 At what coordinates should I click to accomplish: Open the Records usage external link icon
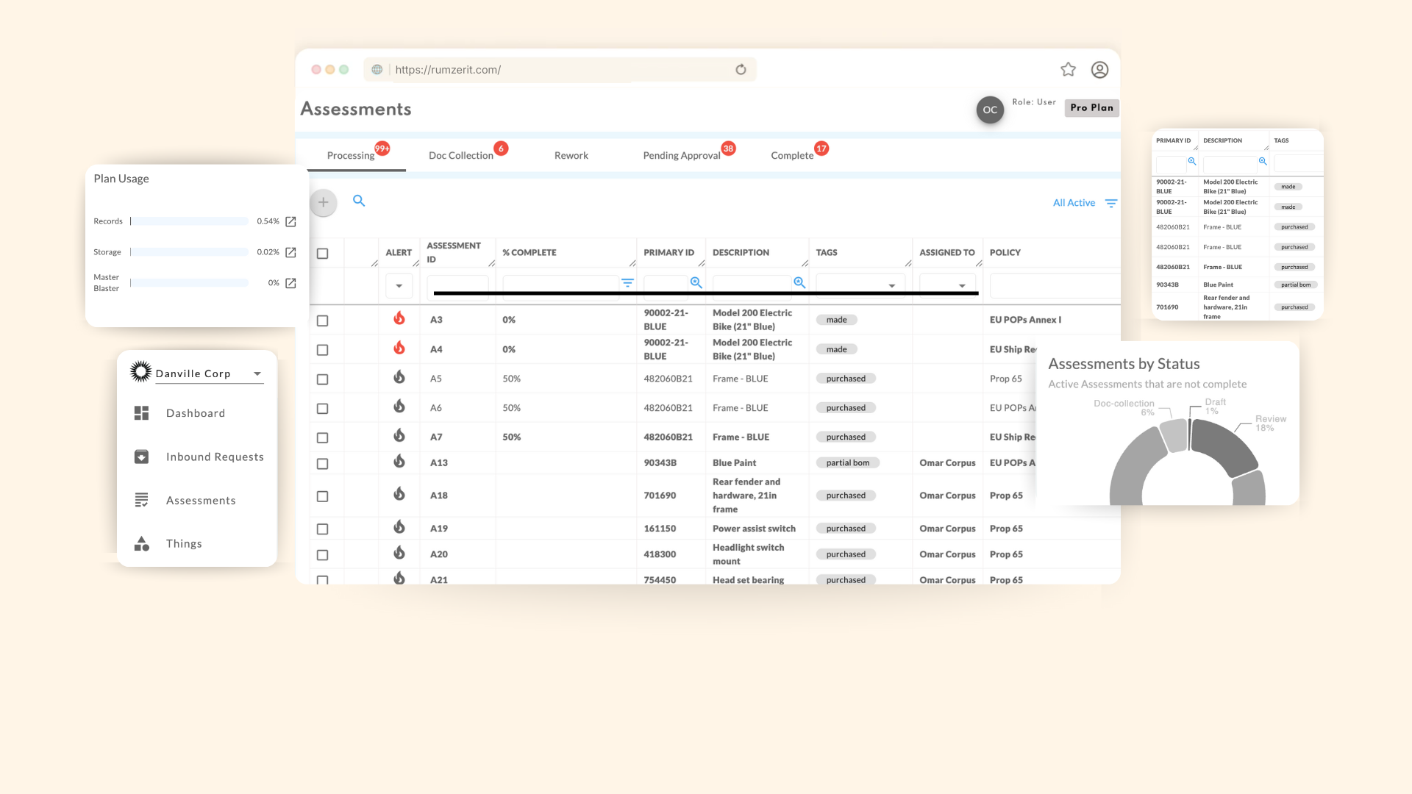(290, 221)
